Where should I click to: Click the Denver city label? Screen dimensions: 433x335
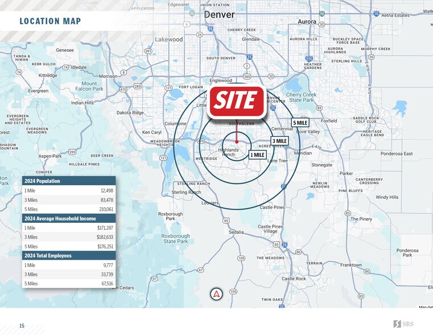pyautogui.click(x=218, y=14)
